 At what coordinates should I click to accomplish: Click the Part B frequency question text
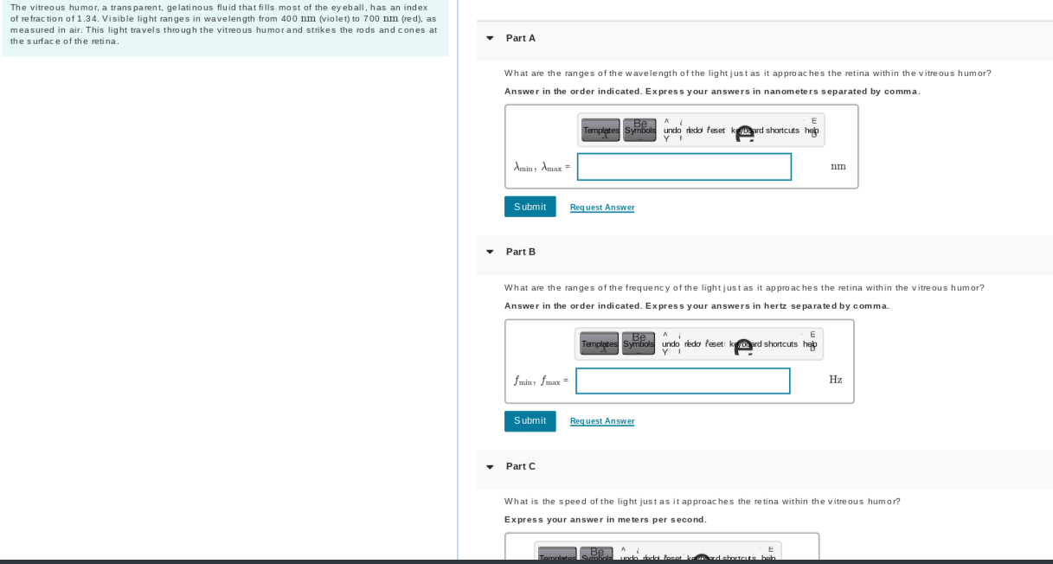(x=744, y=287)
